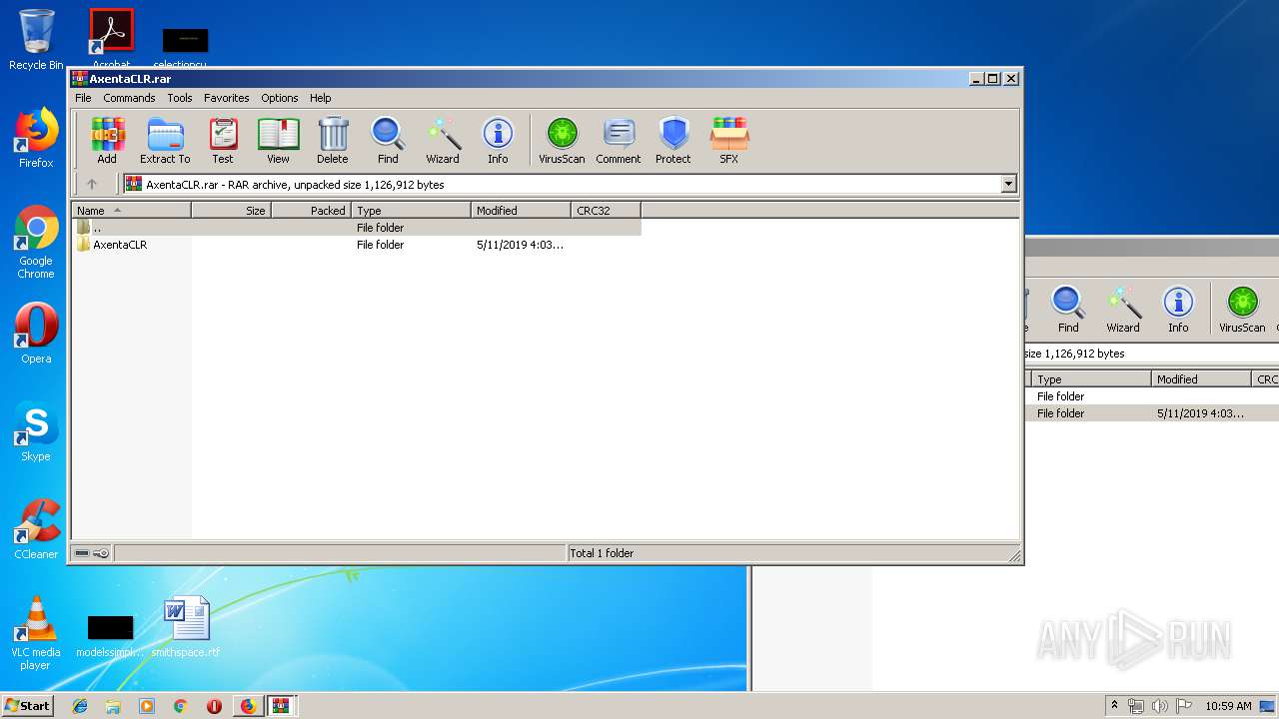This screenshot has width=1279, height=719.
Task: Go up one folder level arrow
Action: click(92, 184)
